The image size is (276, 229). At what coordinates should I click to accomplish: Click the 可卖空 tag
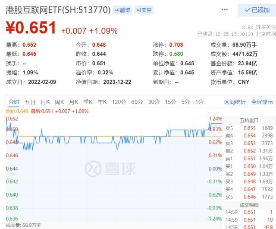coord(144,10)
